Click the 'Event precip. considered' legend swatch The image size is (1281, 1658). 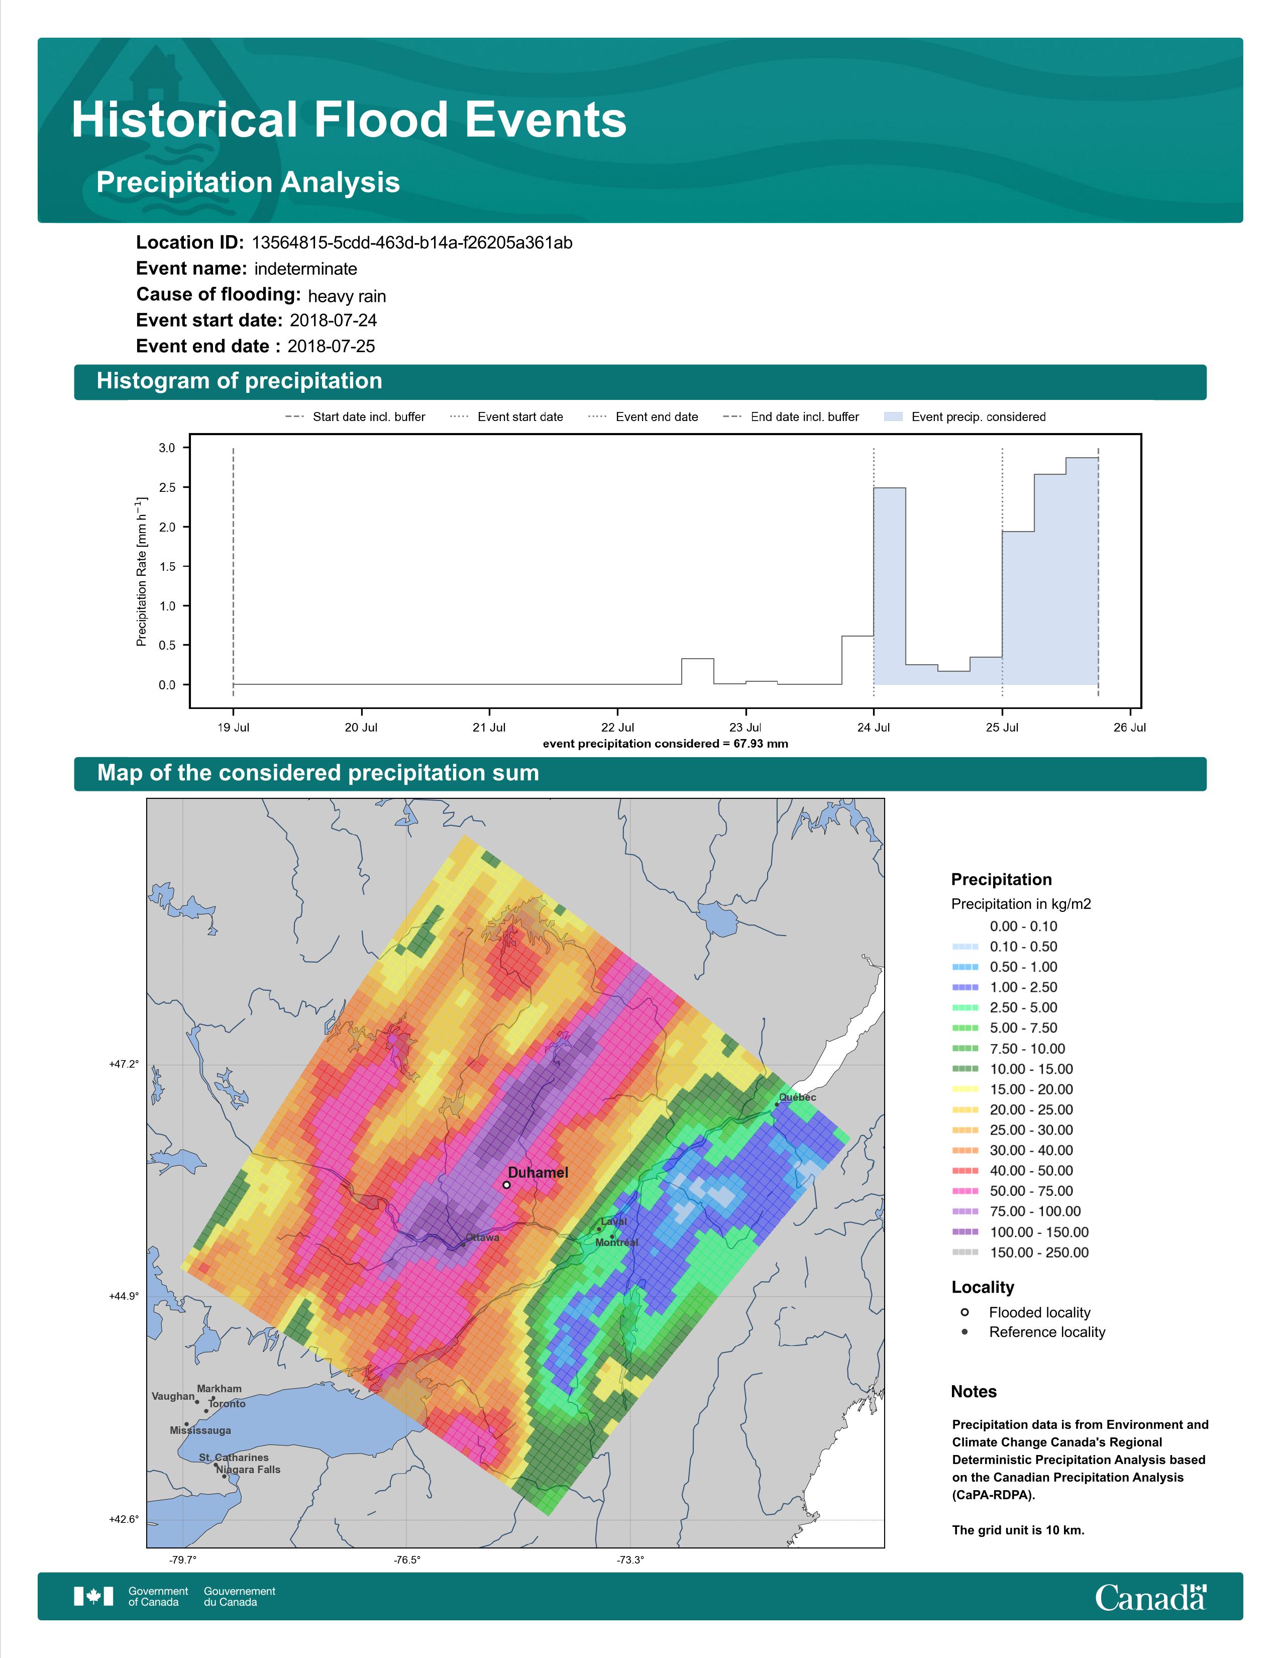click(x=894, y=417)
